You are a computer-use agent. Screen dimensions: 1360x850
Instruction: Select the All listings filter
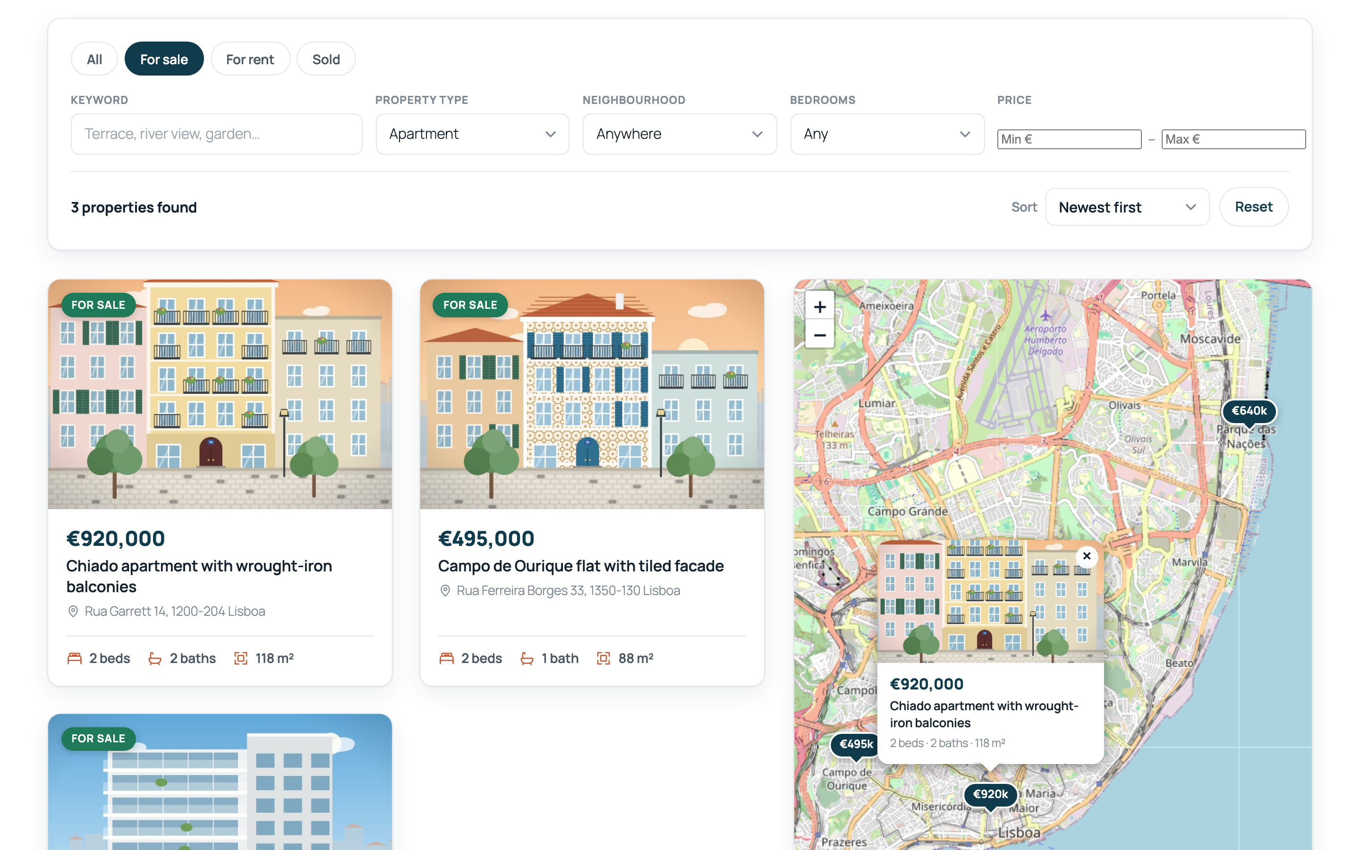coord(94,59)
